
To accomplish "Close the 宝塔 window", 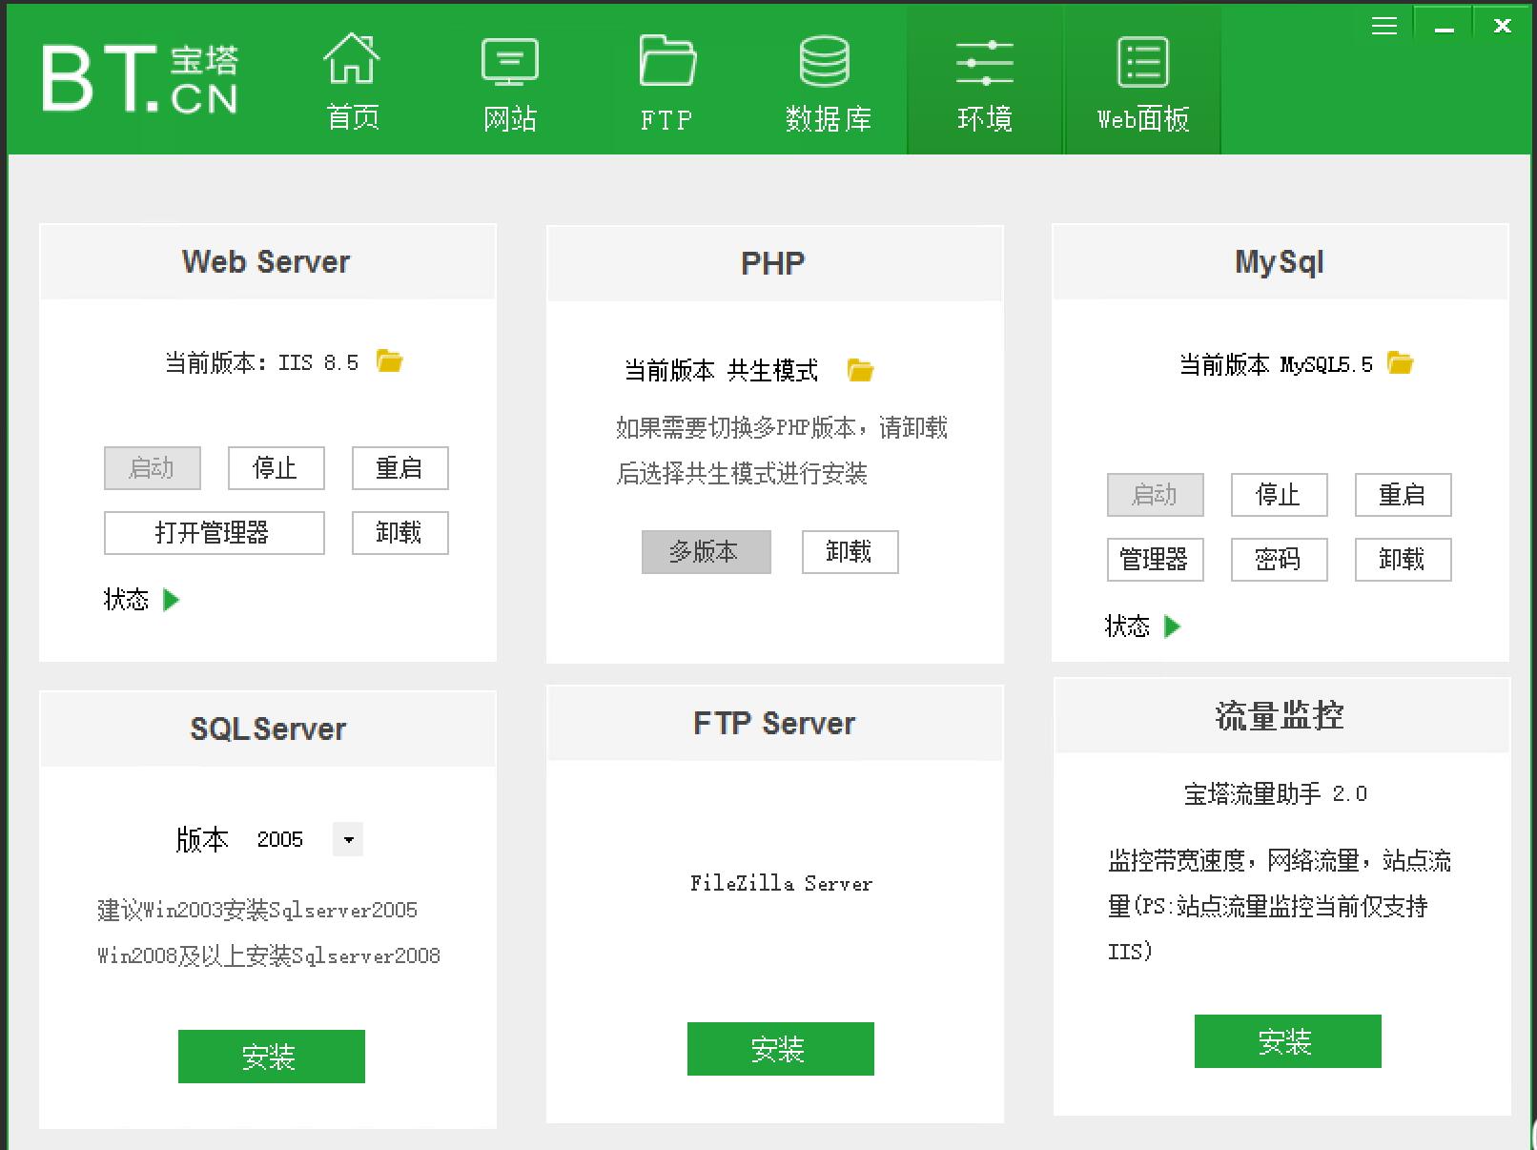I will click(x=1502, y=26).
